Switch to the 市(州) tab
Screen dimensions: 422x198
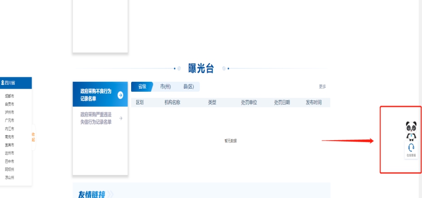pyautogui.click(x=165, y=86)
